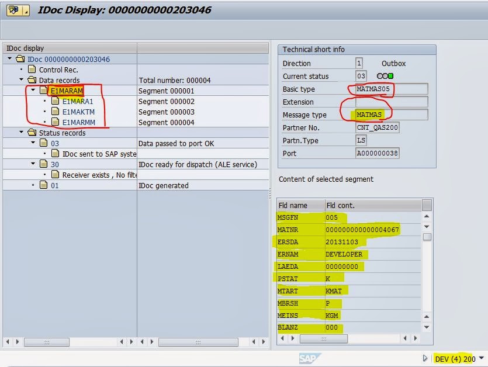488x367 pixels.
Task: Select the ERNAM value DEVELOPER
Action: click(344, 254)
